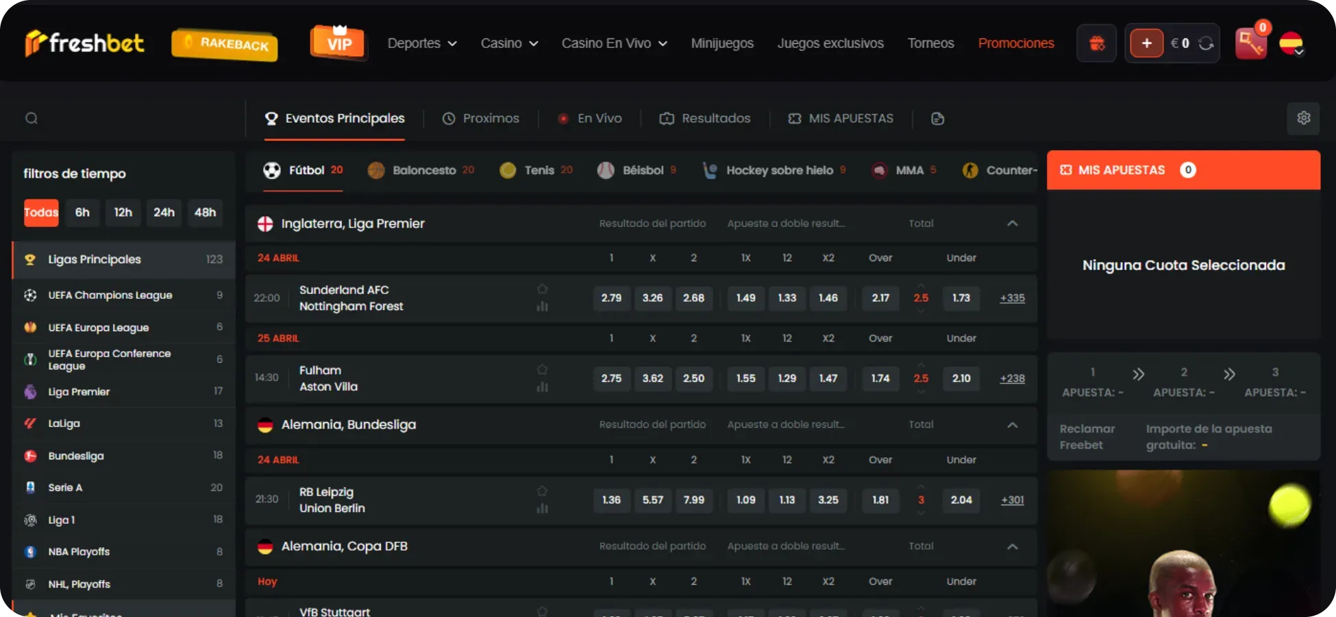Open statistics for RB Leipzig match
This screenshot has width=1336, height=617.
[542, 508]
